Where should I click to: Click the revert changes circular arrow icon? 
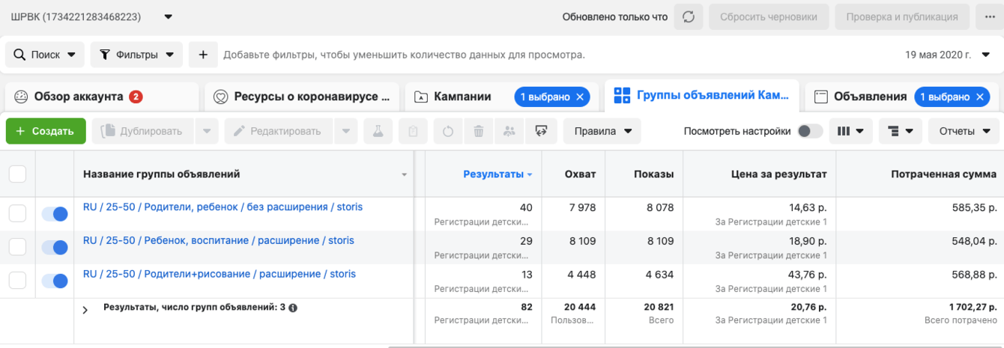pyautogui.click(x=447, y=131)
